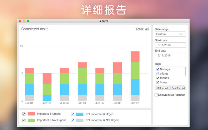Click the Select All button

(163, 88)
